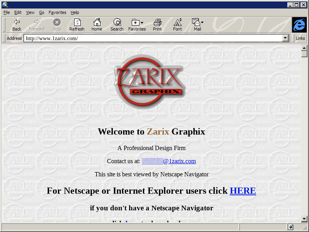Go to the Home page icon
Screen dimensions: 309x232
click(97, 25)
